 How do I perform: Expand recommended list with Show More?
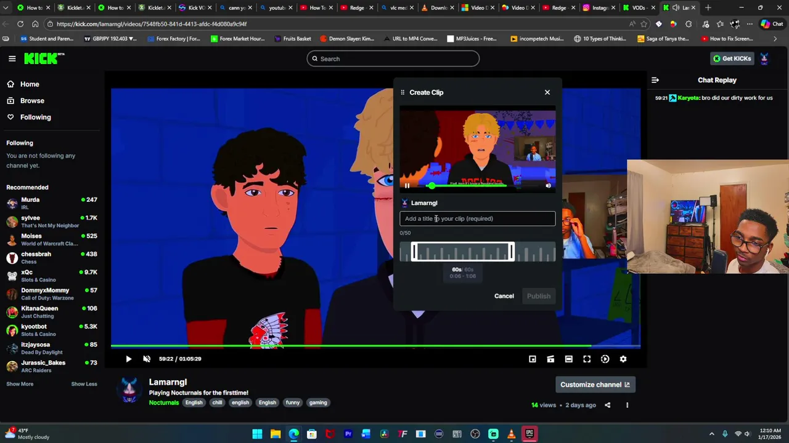point(20,384)
